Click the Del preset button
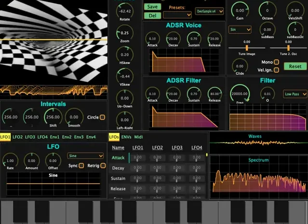Viewport: 308px width, 224px height. 152,16
